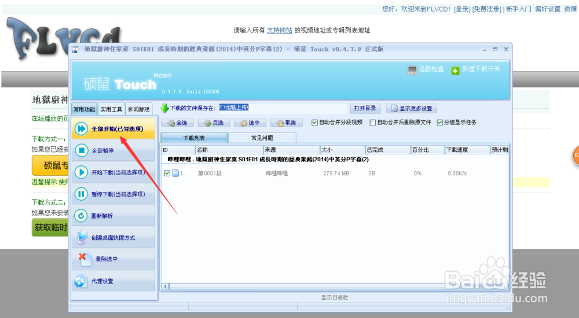Open the supported sites (支持网站) link on FLVCD page
The width and height of the screenshot is (579, 318).
coord(280,30)
